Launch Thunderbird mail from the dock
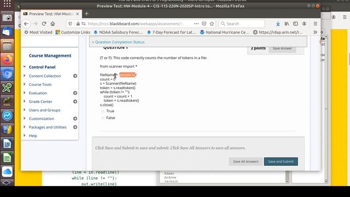This screenshot has width=350, height=197. 7,32
